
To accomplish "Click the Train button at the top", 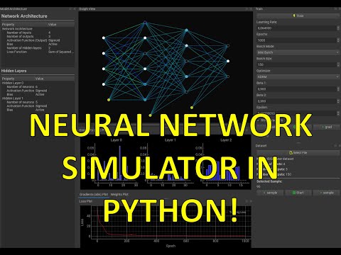I will pyautogui.click(x=298, y=16).
